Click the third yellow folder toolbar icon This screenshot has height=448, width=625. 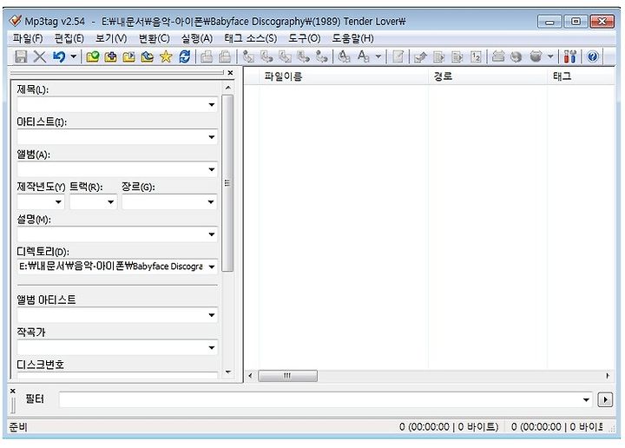point(128,56)
